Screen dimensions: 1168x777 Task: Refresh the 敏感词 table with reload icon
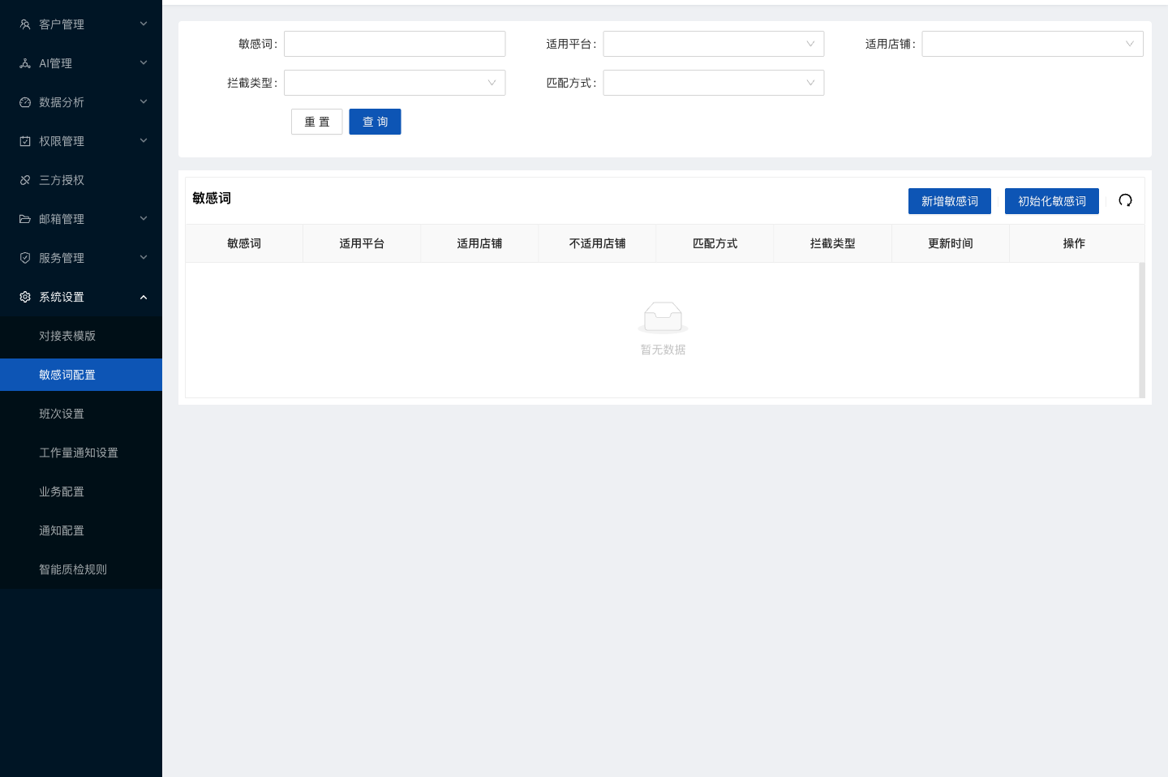pyautogui.click(x=1125, y=200)
